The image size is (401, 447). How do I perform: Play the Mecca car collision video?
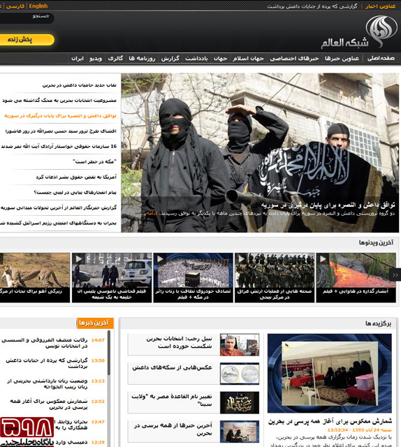194,270
